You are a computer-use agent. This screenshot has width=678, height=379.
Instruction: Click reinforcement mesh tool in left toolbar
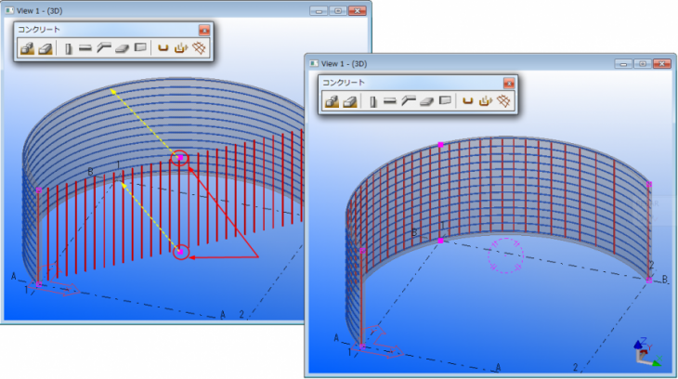[x=200, y=48]
